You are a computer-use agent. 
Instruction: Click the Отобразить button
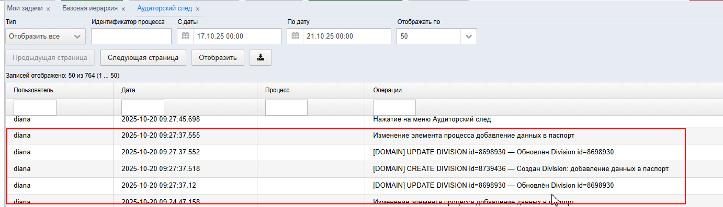[218, 57]
